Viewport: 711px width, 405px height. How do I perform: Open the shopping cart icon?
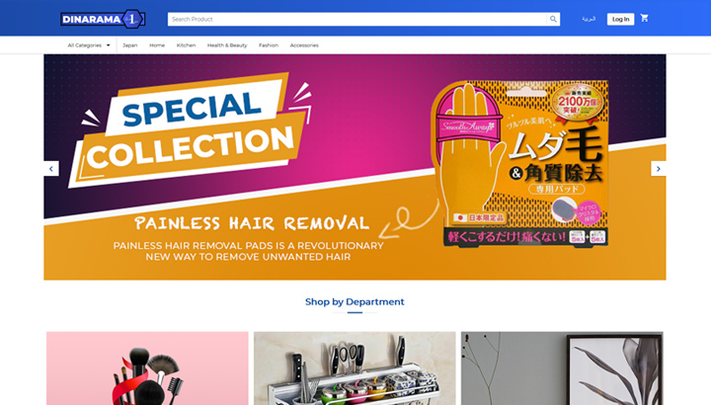[x=644, y=18]
